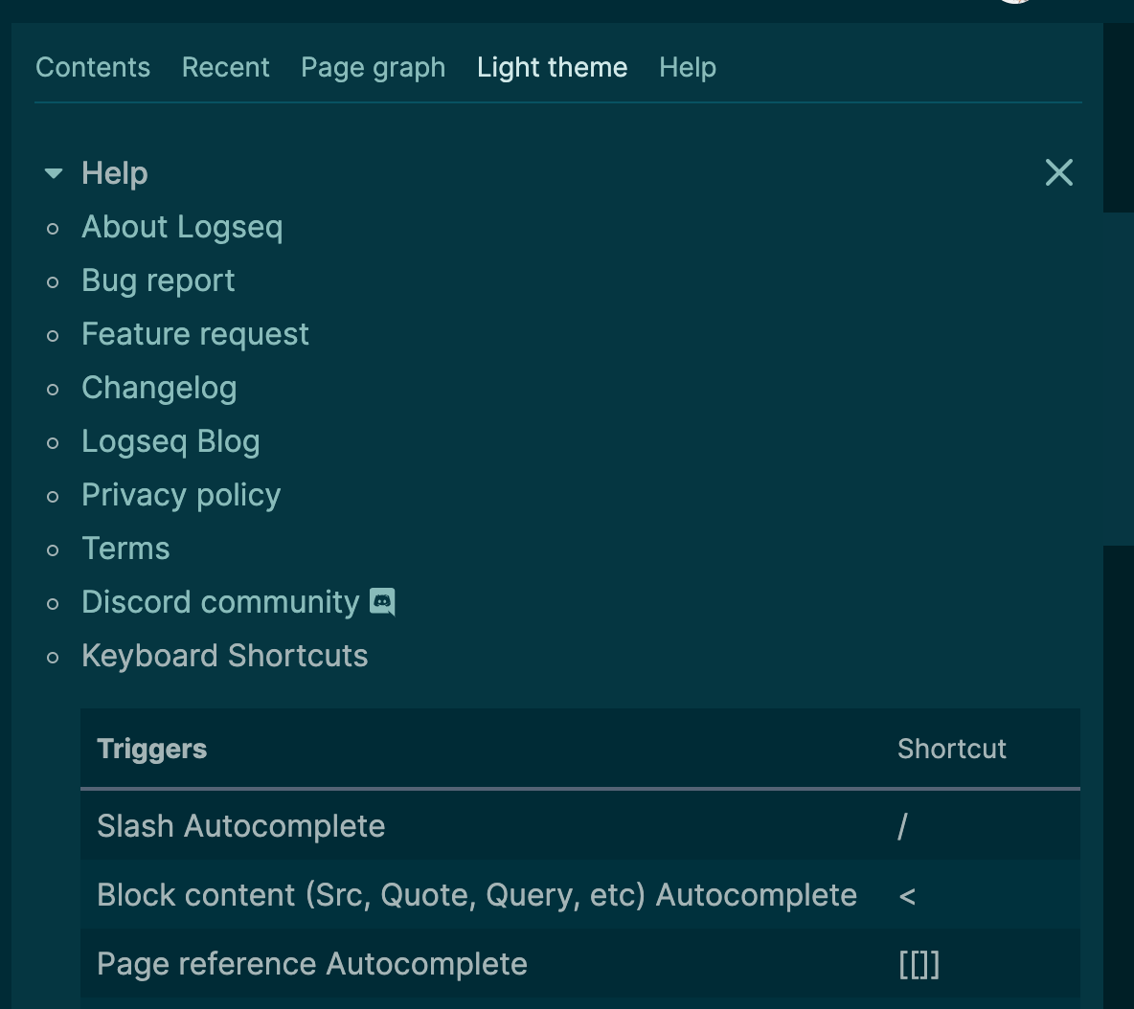Switch to the Page graph tab

tap(373, 67)
